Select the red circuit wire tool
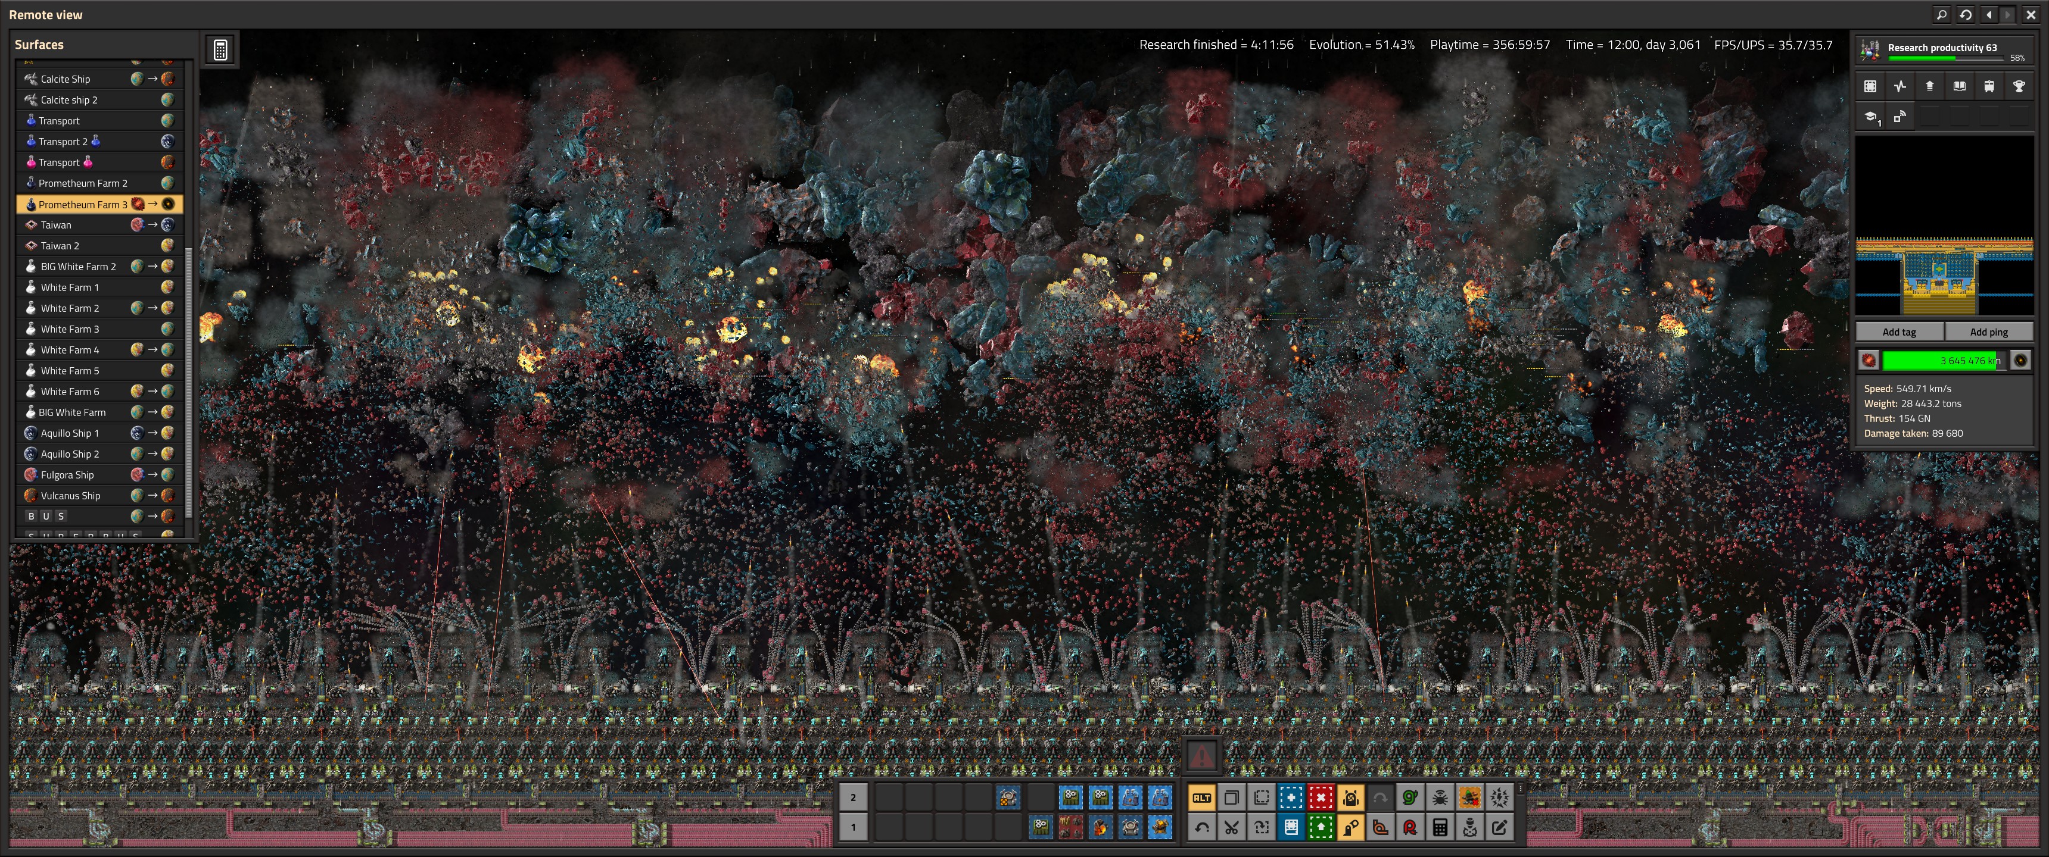Image resolution: width=2049 pixels, height=857 pixels. point(1410,828)
